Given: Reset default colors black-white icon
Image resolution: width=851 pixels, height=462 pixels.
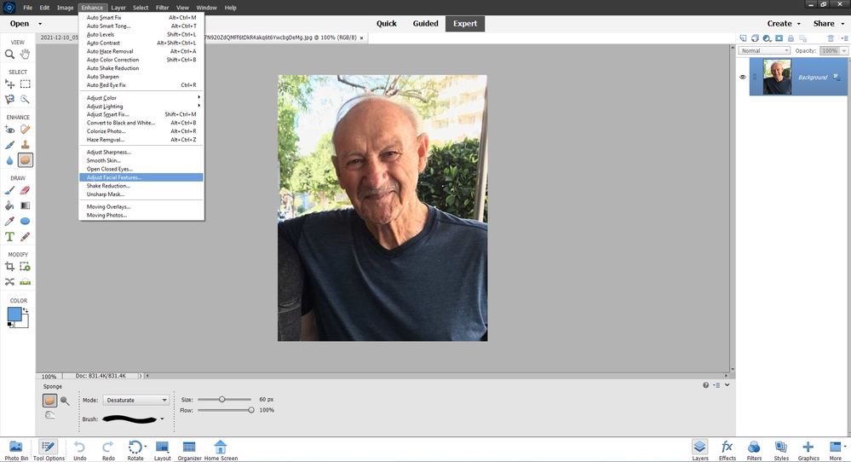Looking at the screenshot, I should click(x=10, y=325).
